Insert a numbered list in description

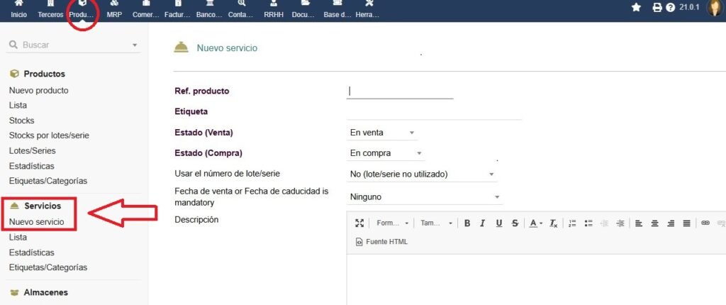point(573,223)
